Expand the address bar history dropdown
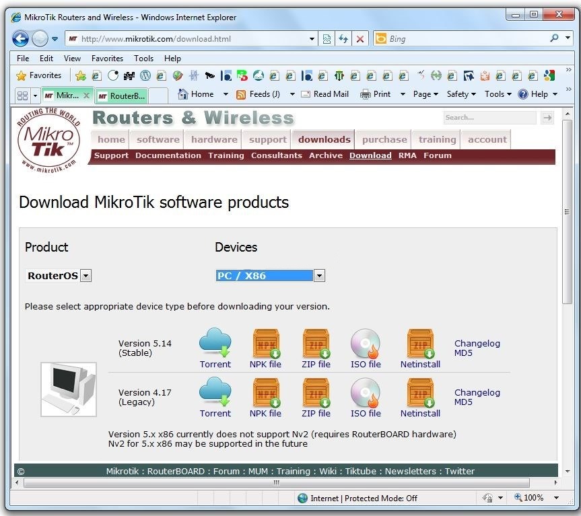This screenshot has height=516, width=581. (x=312, y=39)
